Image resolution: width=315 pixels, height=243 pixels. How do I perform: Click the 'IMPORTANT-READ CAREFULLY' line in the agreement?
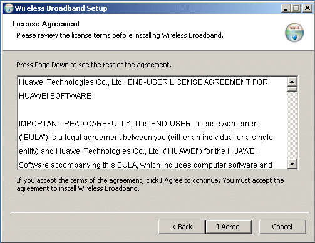[x=139, y=124]
